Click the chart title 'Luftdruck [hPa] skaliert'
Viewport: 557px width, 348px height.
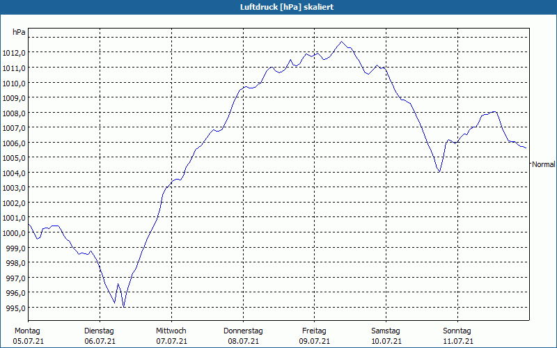[x=287, y=7]
